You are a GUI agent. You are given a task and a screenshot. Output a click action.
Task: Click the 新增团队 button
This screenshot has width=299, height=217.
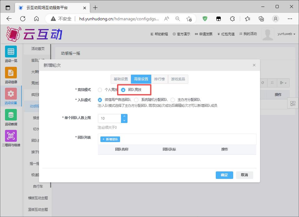coord(110,139)
